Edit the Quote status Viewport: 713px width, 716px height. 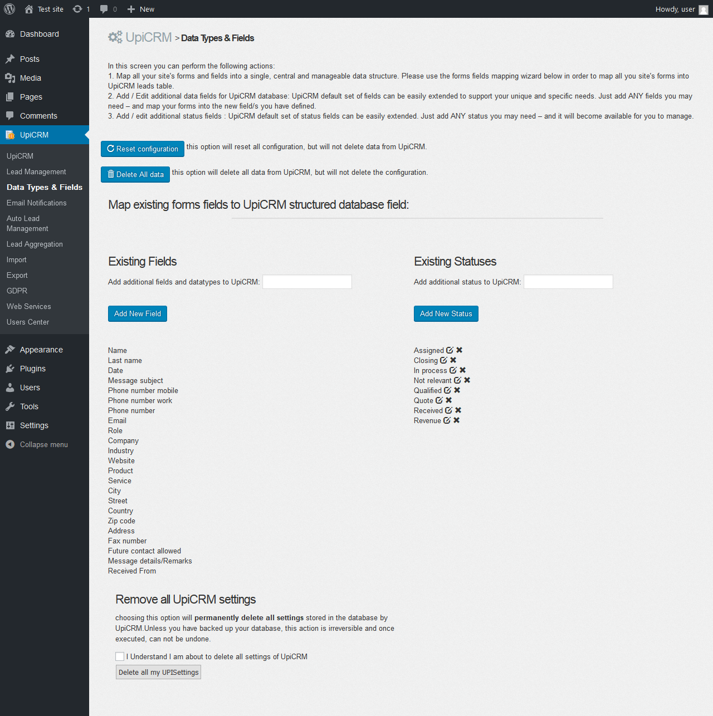(439, 400)
